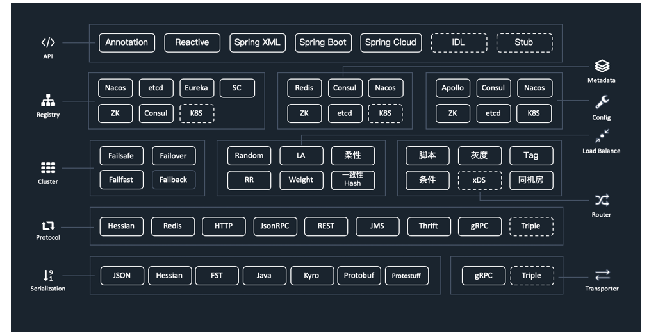Select the Apollo config box

point(453,88)
